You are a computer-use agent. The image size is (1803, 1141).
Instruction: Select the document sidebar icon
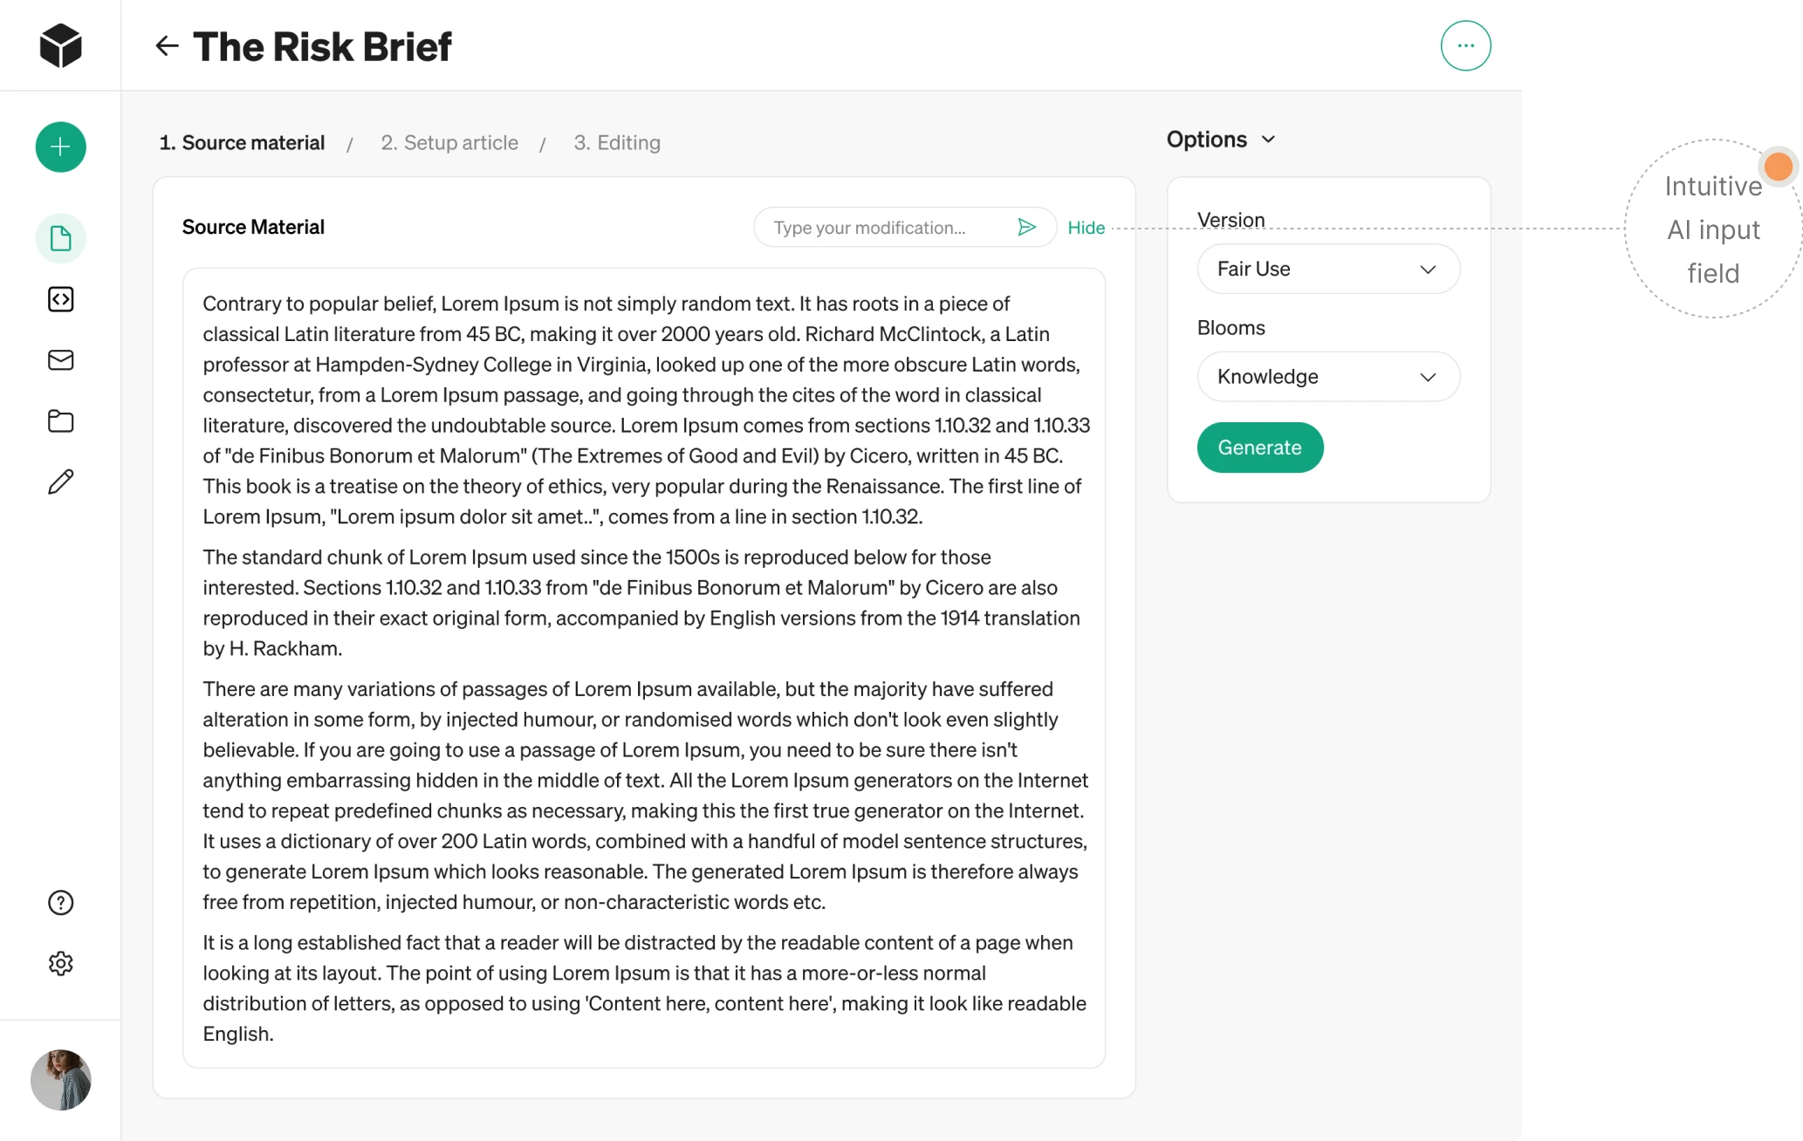(59, 237)
